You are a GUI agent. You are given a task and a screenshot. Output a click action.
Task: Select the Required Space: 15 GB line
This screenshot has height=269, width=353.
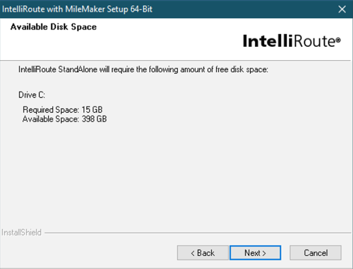click(62, 110)
